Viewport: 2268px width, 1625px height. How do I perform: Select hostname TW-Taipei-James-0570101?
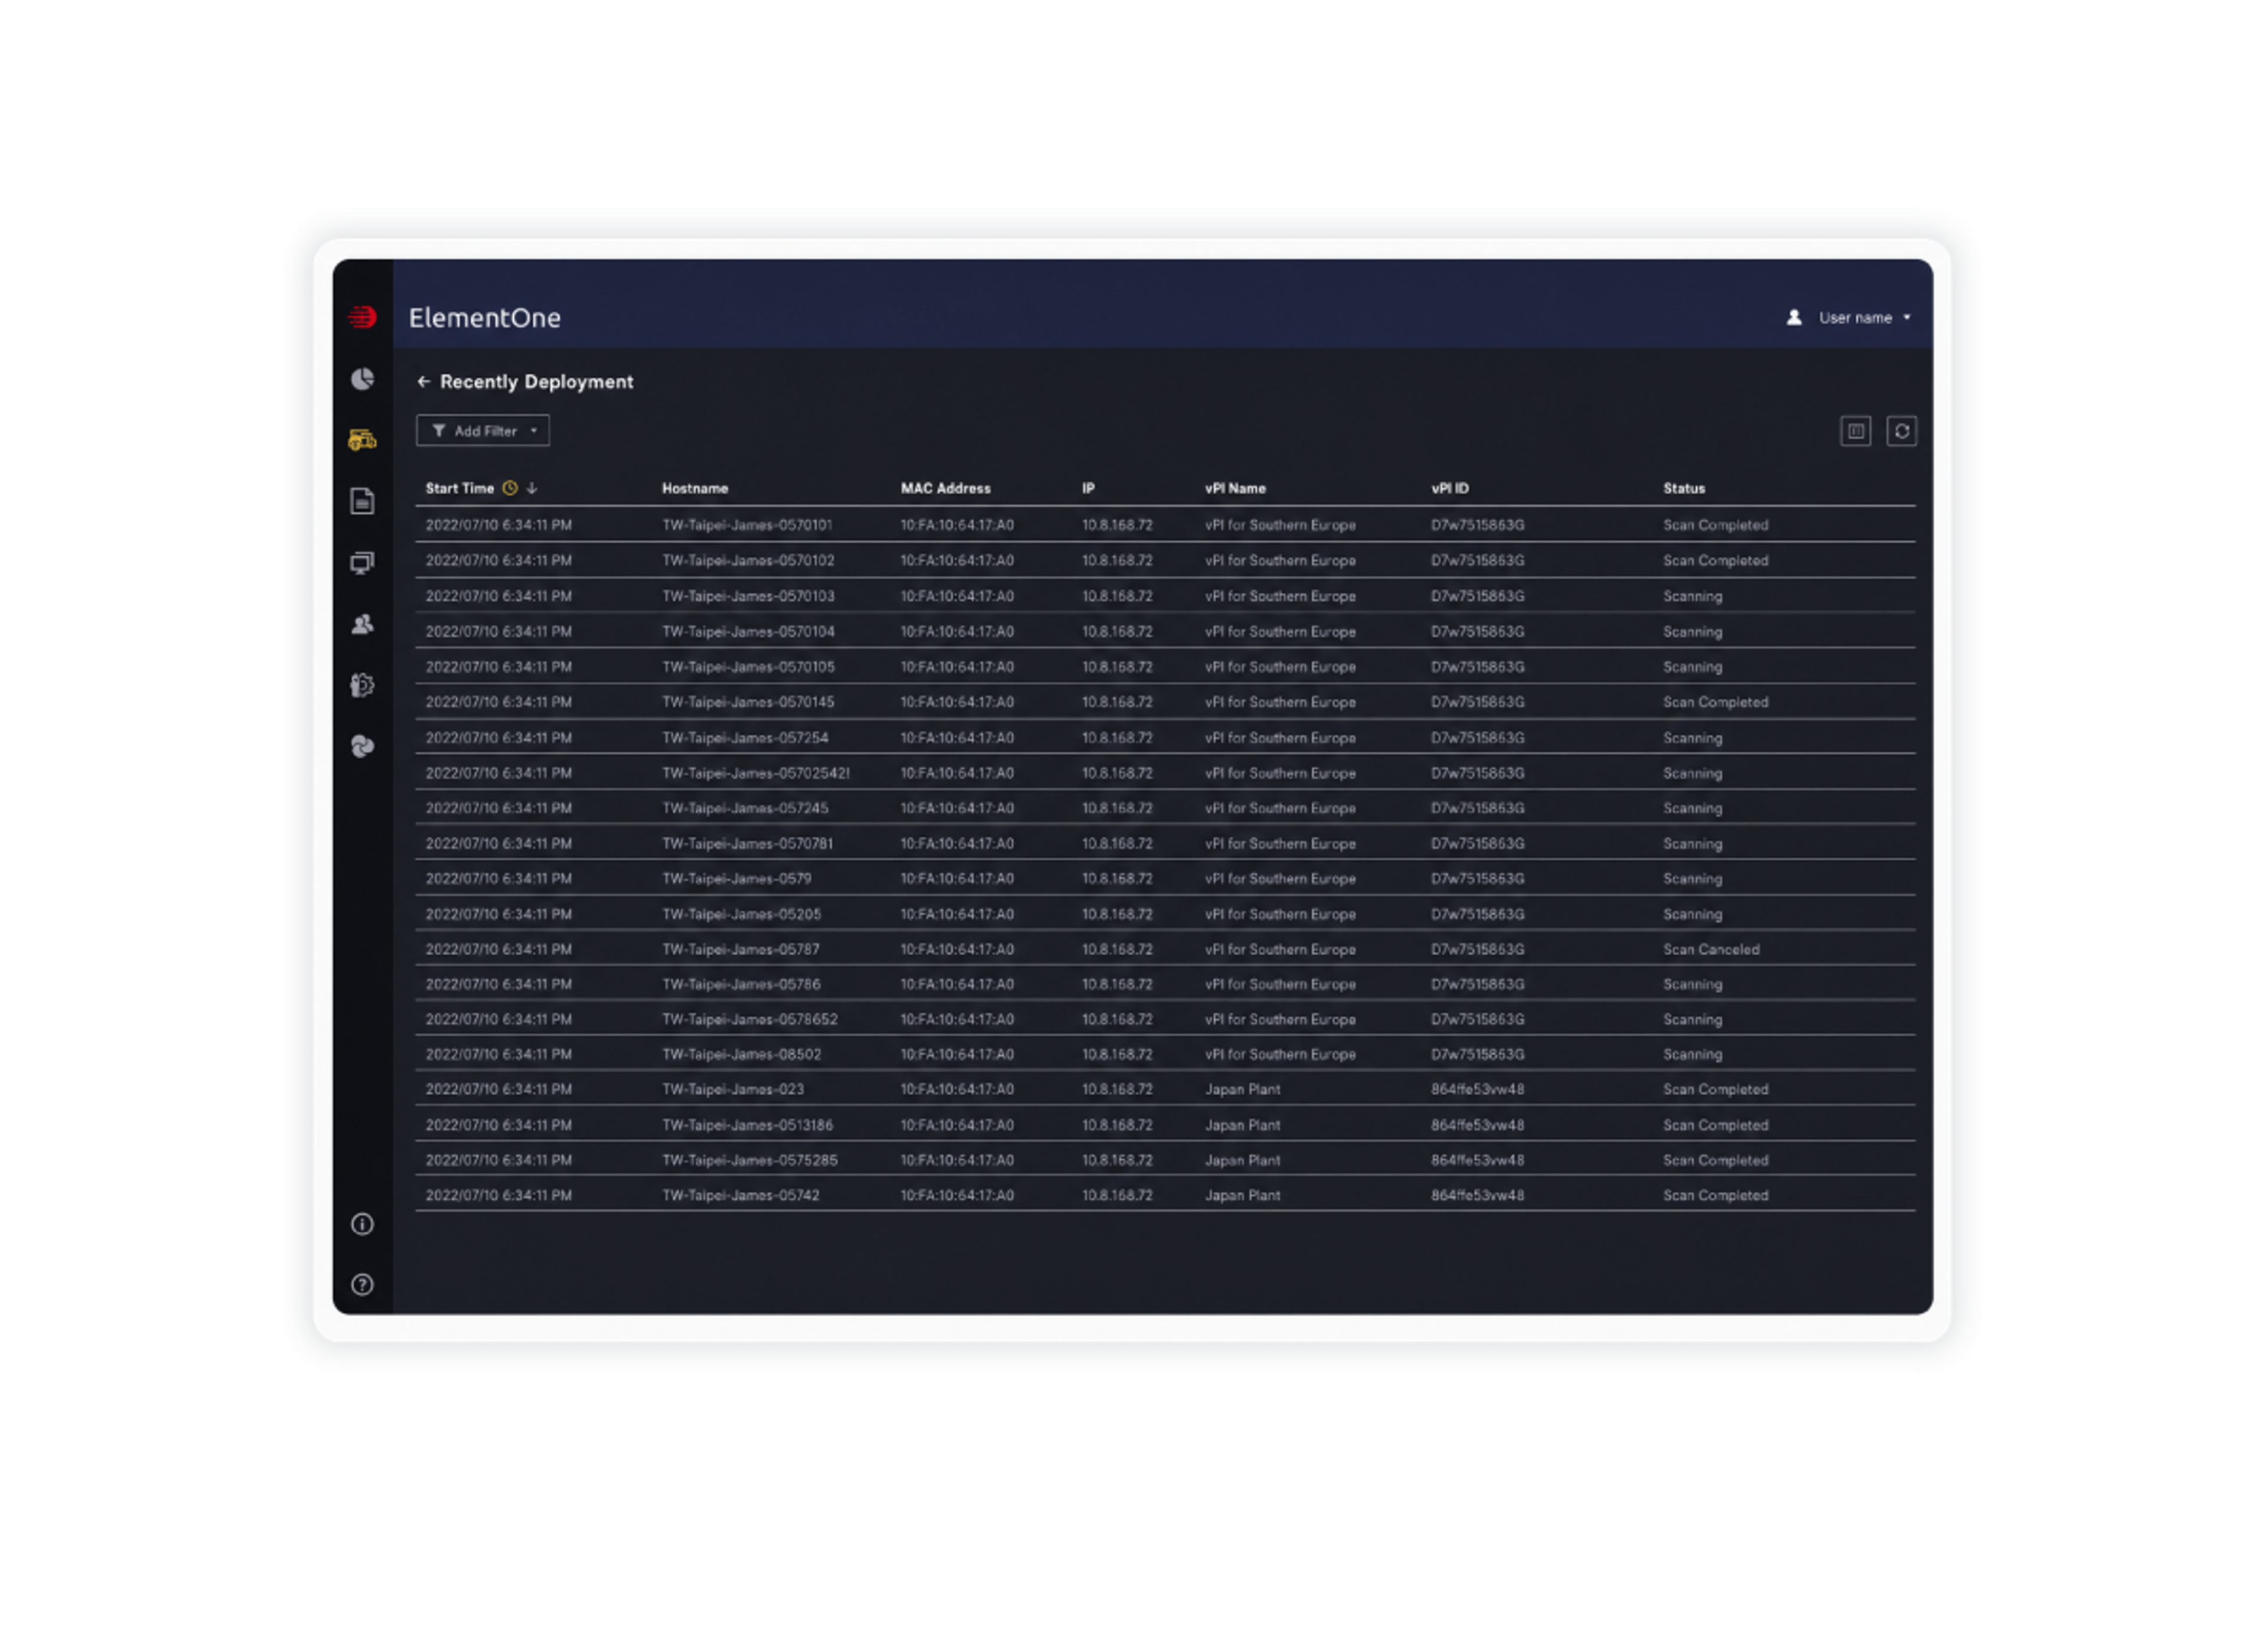(747, 525)
